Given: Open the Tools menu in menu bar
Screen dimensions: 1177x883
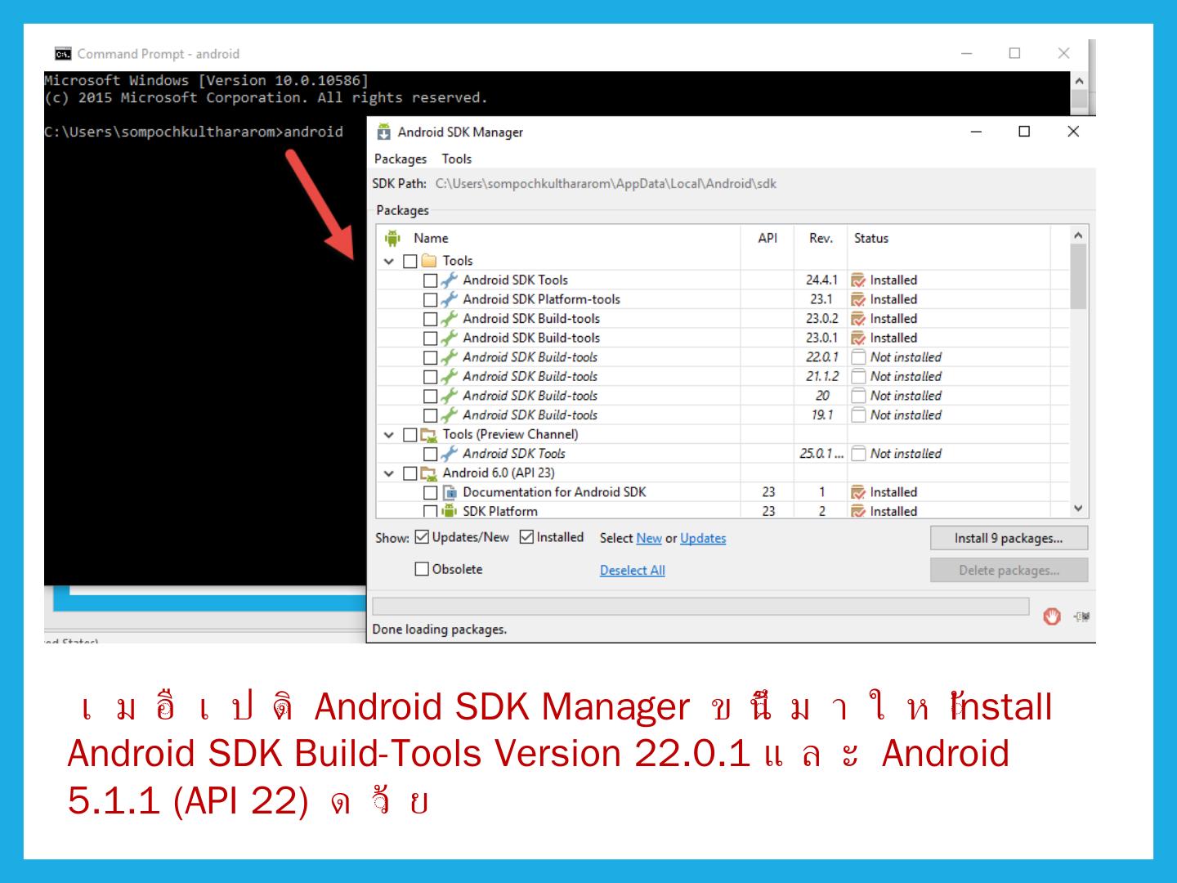Looking at the screenshot, I should click(457, 159).
